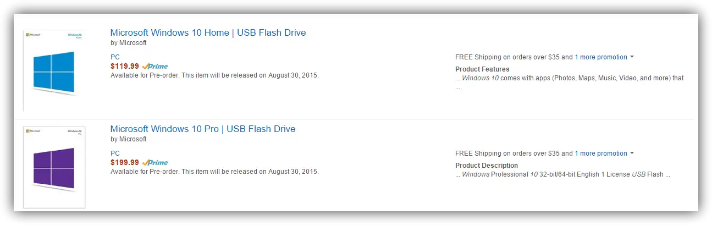
Task: Click the $119.99 price for Windows 10 Home
Action: click(125, 66)
